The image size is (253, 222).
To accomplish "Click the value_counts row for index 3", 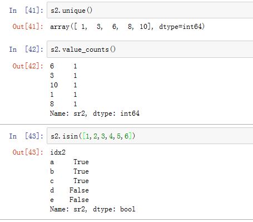I will pos(63,76).
